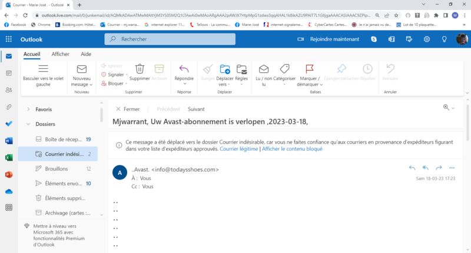Screen dimensions: 471x253
Task: Click the zoom magnifier in reading pane
Action: [446, 107]
